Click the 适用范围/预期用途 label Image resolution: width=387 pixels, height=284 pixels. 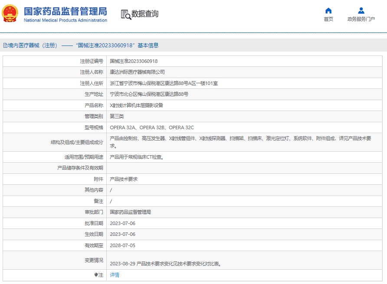[84, 157]
